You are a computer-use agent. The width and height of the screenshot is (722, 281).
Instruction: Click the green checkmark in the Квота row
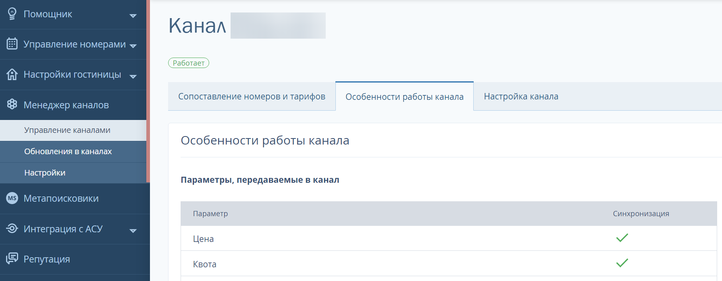pos(622,263)
